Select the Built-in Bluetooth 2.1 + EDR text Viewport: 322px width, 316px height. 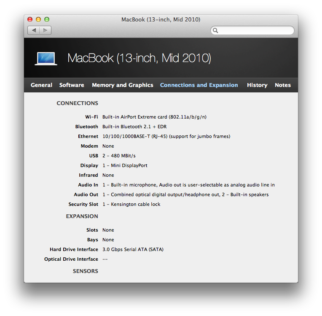[134, 127]
